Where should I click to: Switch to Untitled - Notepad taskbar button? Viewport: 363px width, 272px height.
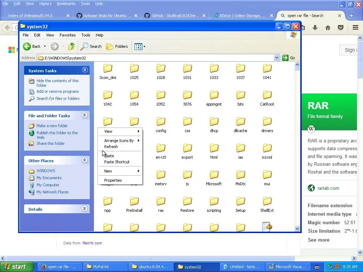(242, 267)
